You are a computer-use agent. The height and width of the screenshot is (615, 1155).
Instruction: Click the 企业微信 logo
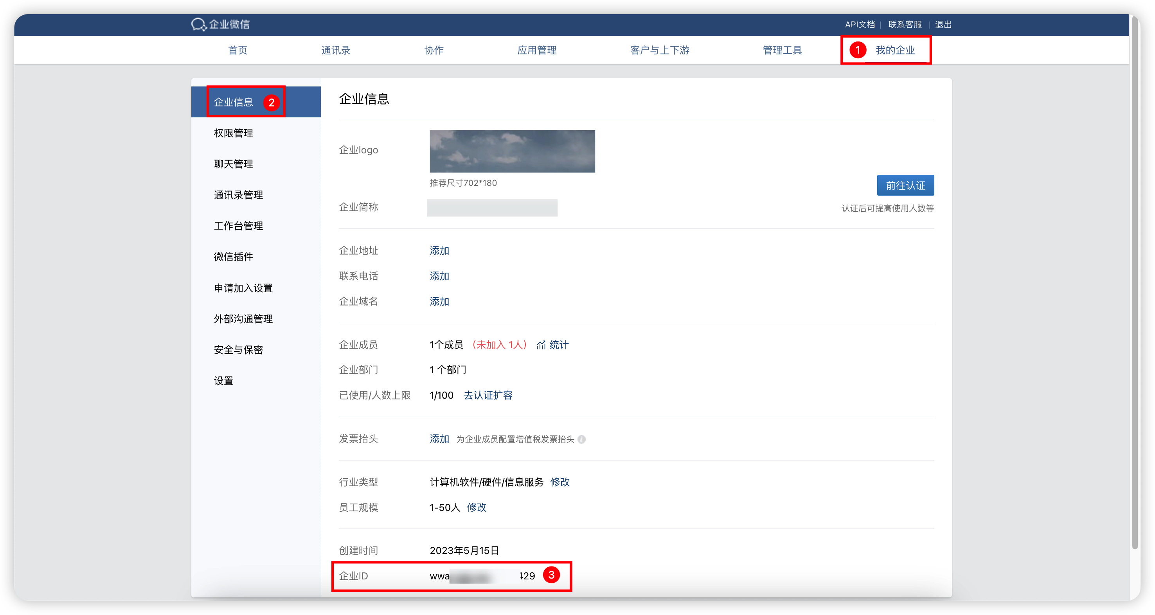tap(221, 24)
